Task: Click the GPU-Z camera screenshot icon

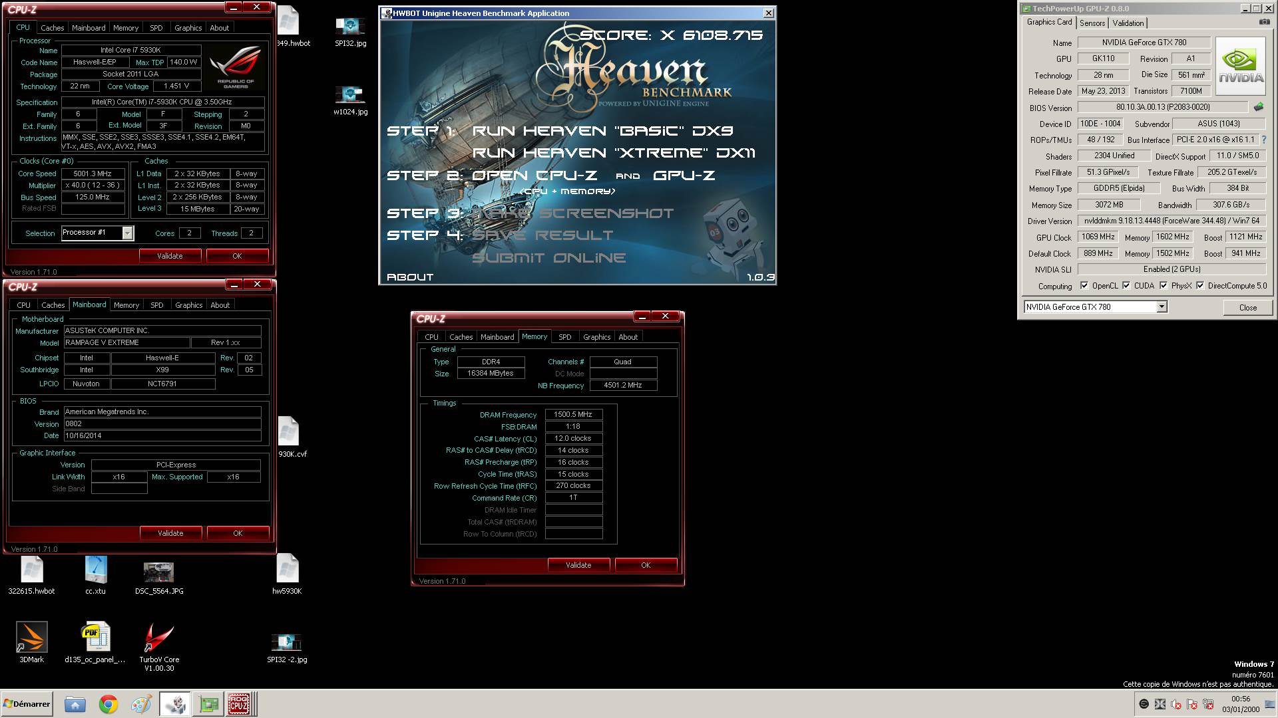Action: [1264, 23]
